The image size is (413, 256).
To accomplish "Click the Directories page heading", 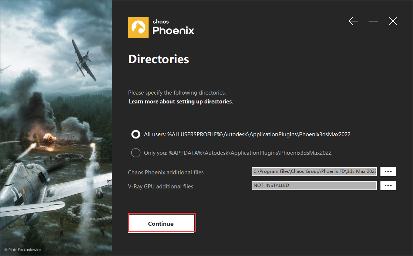I will click(x=158, y=59).
